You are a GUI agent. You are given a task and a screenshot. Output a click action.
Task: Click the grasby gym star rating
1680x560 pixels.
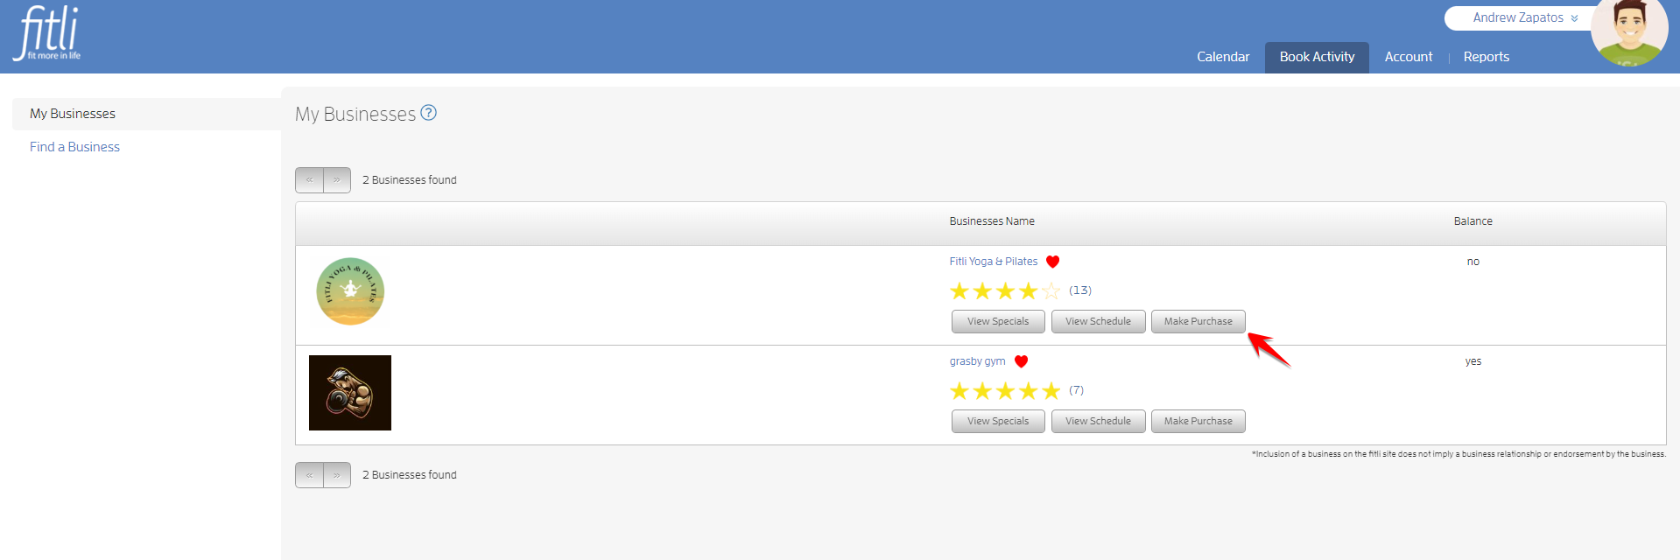click(x=1005, y=390)
